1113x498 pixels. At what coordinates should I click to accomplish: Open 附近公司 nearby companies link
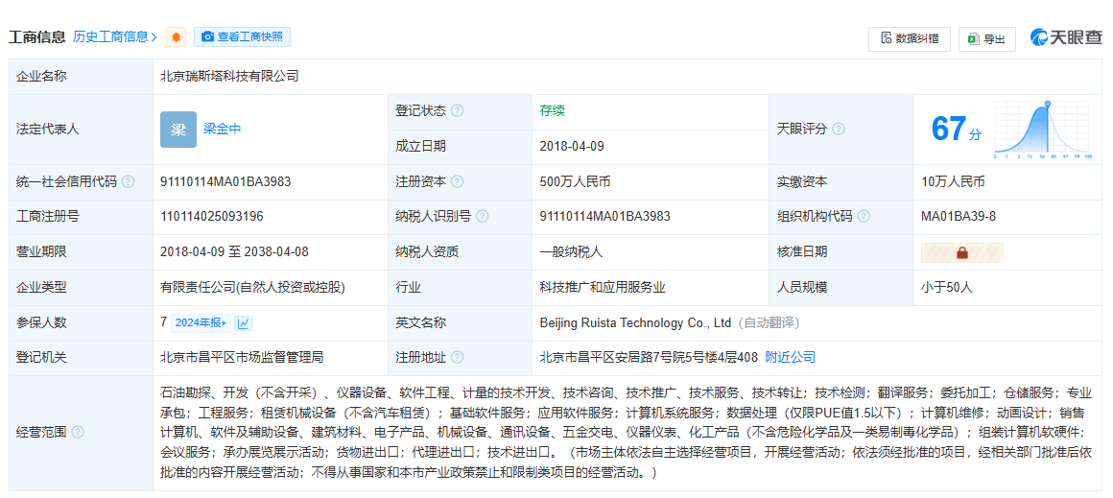[x=790, y=358]
